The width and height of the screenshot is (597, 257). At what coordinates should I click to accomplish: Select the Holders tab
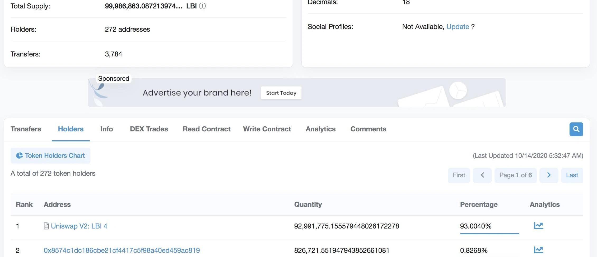pyautogui.click(x=71, y=129)
